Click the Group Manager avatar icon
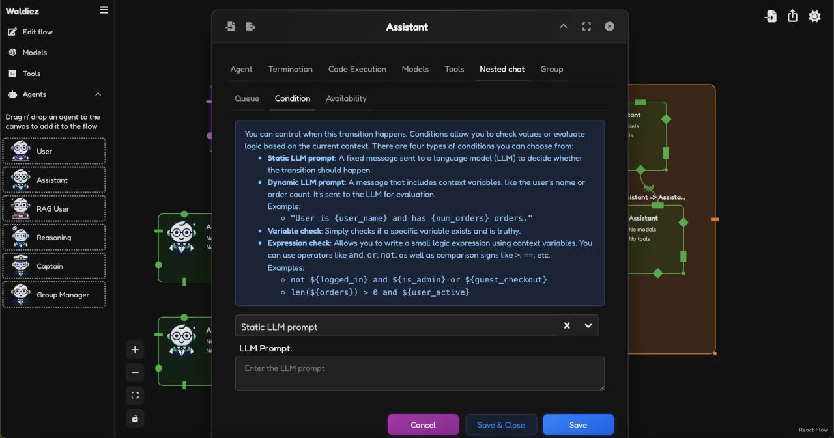834x438 pixels. pyautogui.click(x=21, y=294)
